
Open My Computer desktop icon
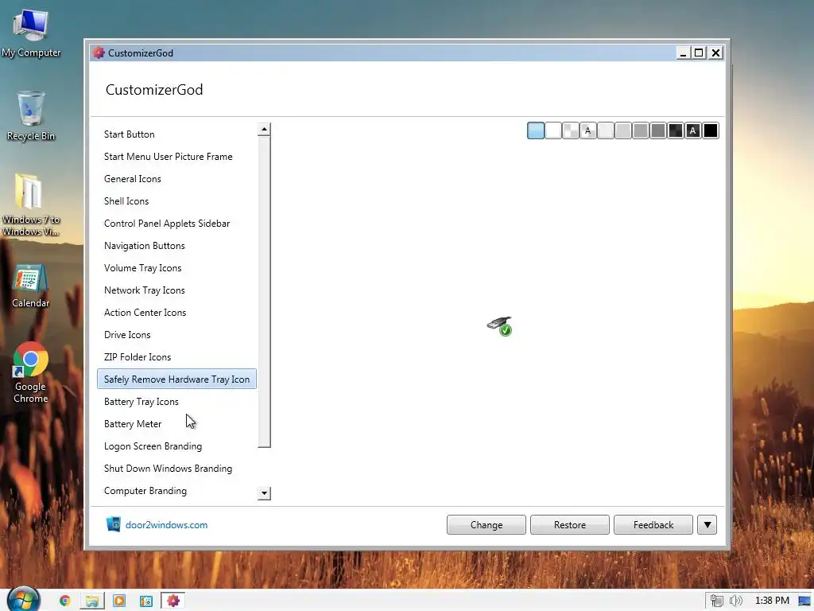[x=31, y=33]
